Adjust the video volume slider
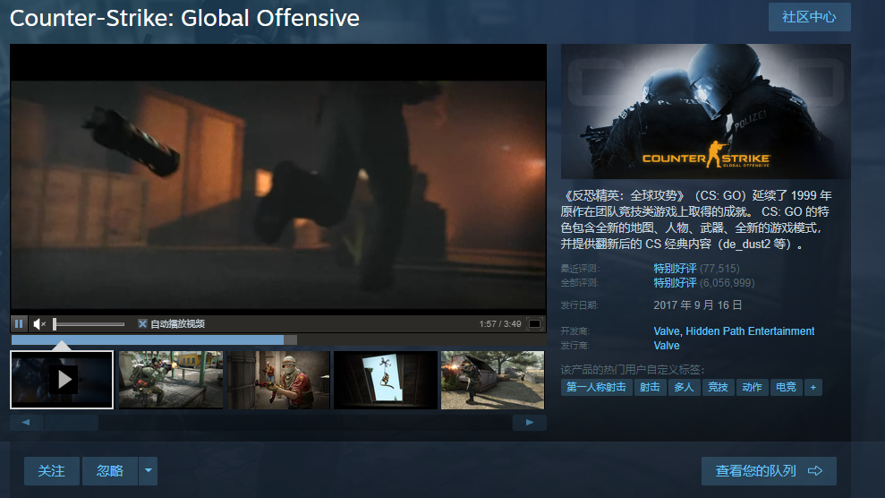 [89, 324]
